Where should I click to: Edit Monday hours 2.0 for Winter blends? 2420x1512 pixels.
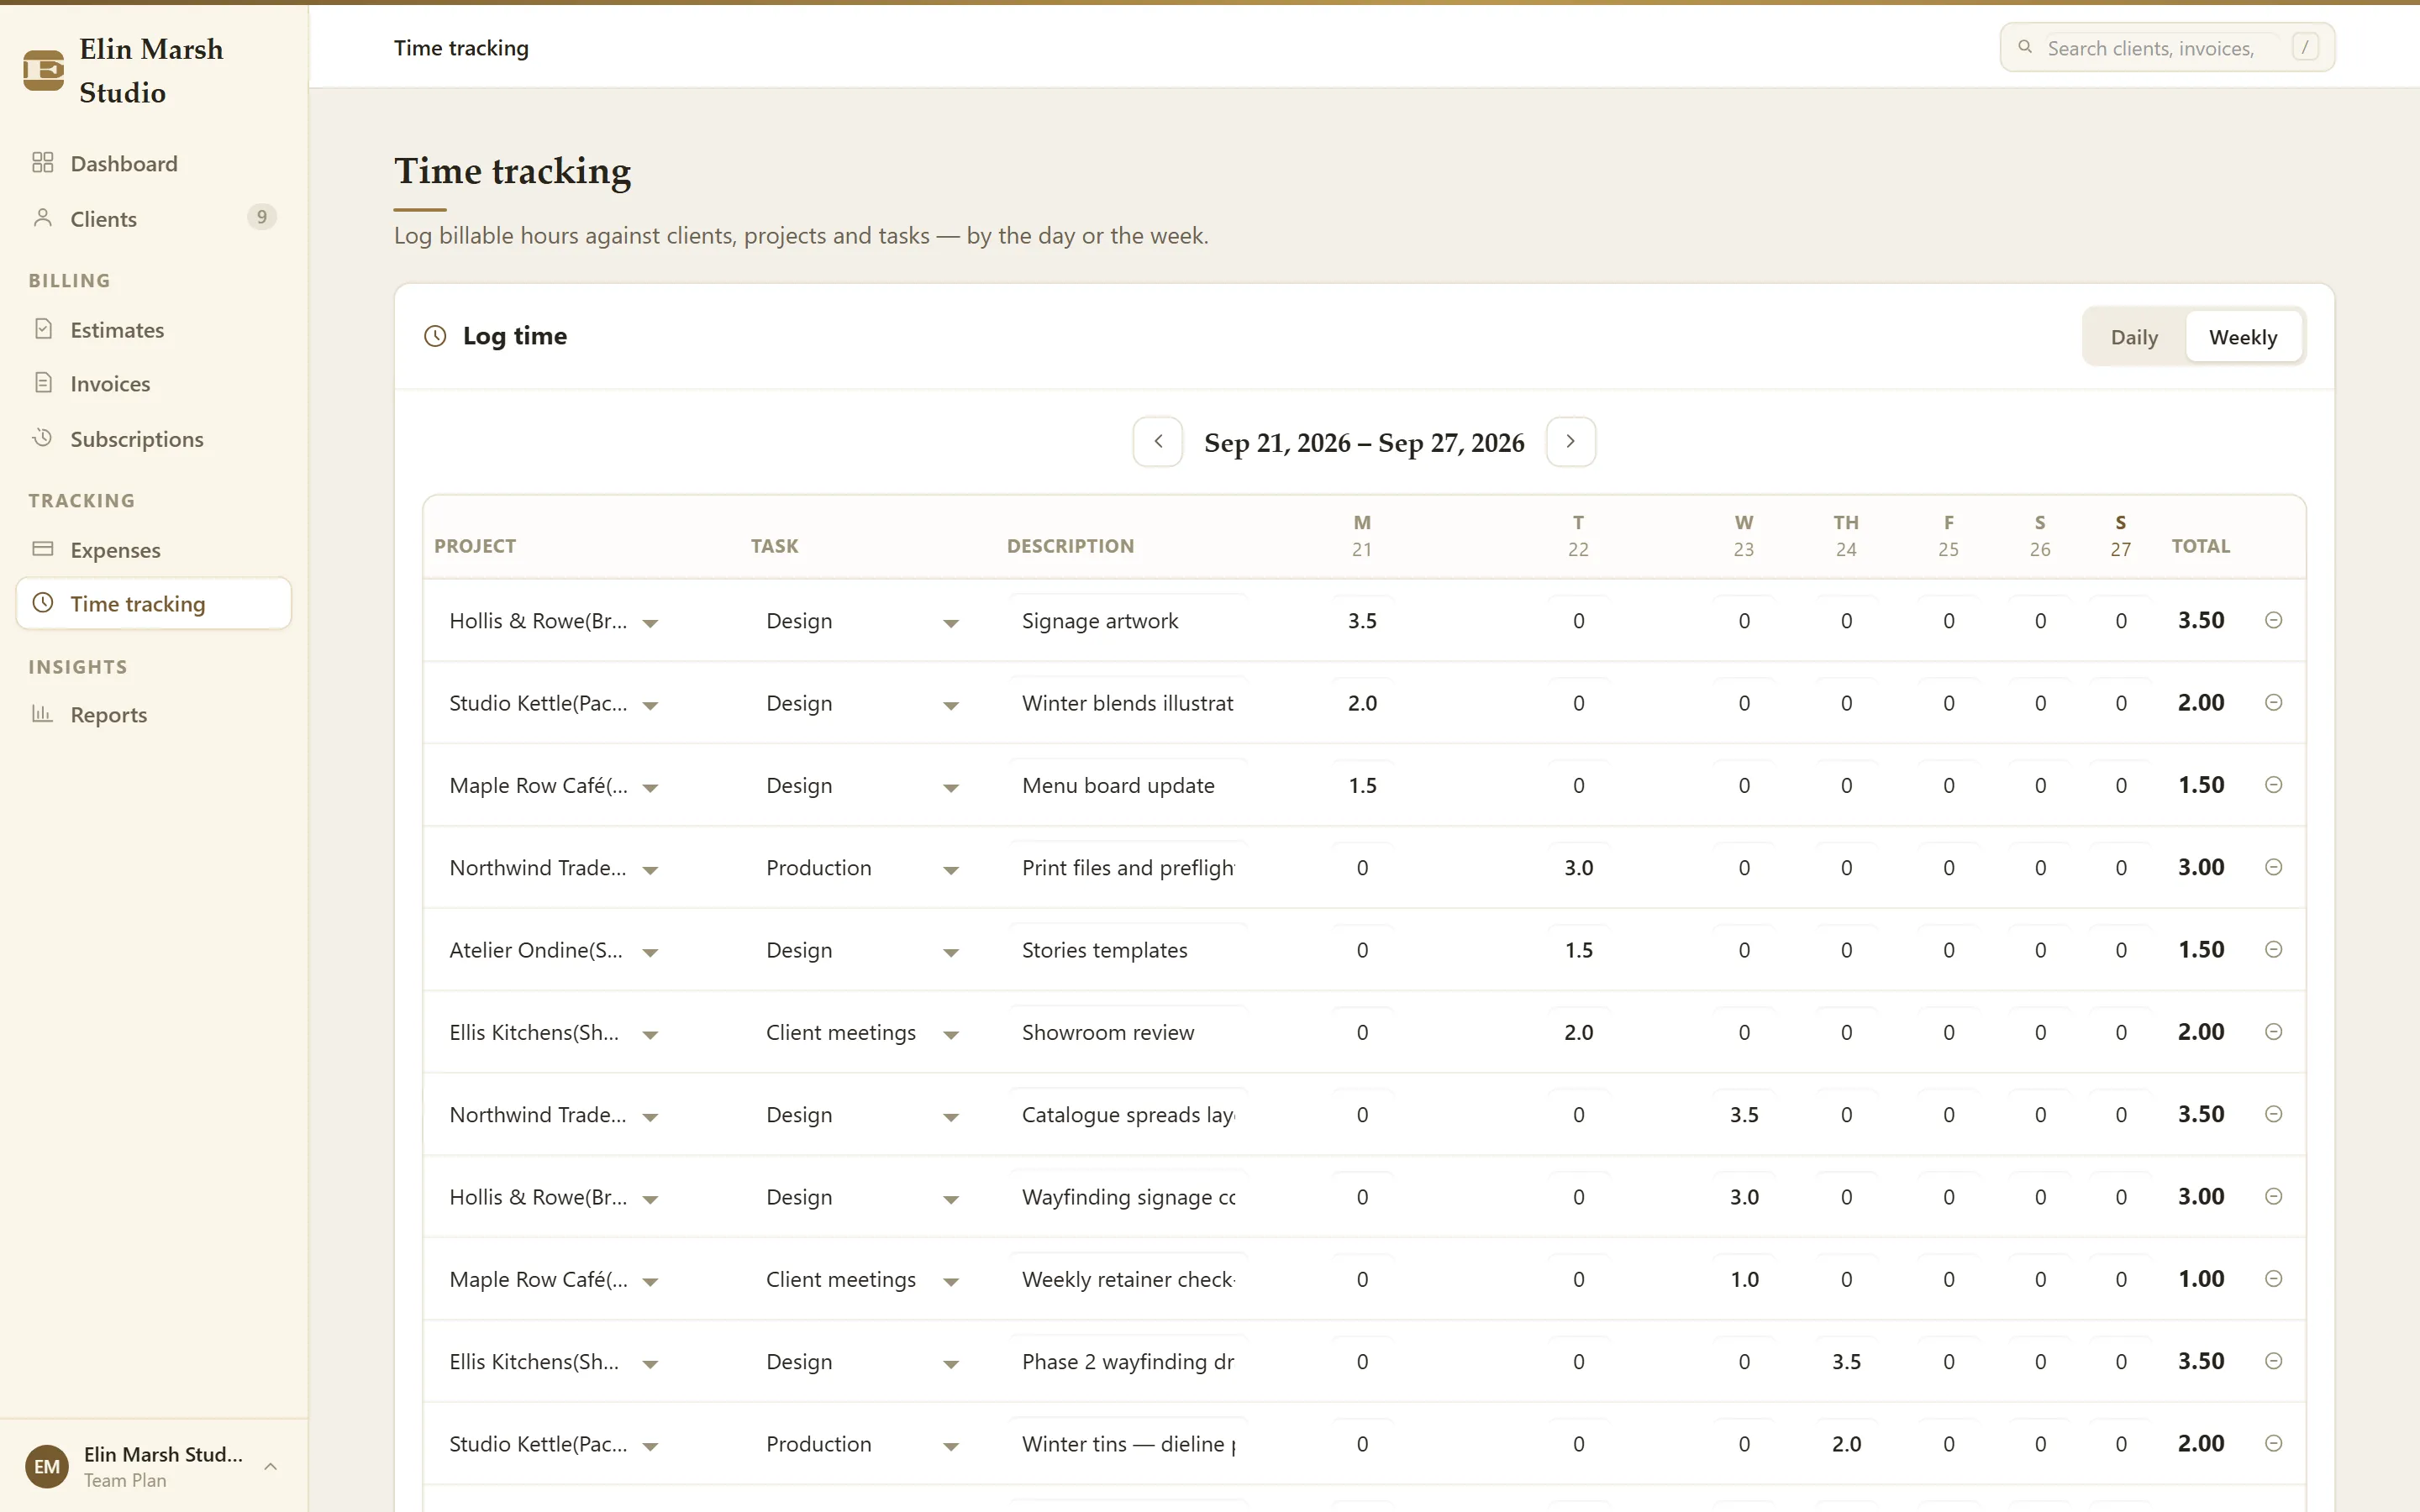coord(1362,703)
